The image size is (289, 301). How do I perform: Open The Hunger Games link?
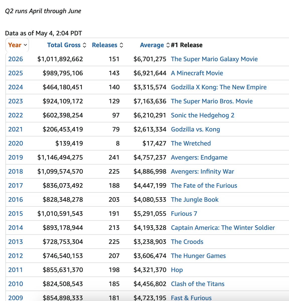coord(198,256)
